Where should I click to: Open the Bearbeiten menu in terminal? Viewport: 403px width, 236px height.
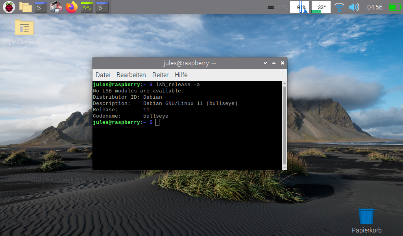click(x=131, y=75)
